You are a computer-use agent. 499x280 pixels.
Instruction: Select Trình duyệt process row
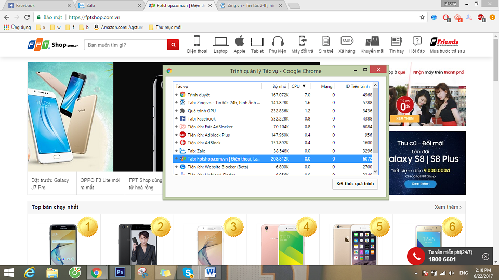(273, 95)
